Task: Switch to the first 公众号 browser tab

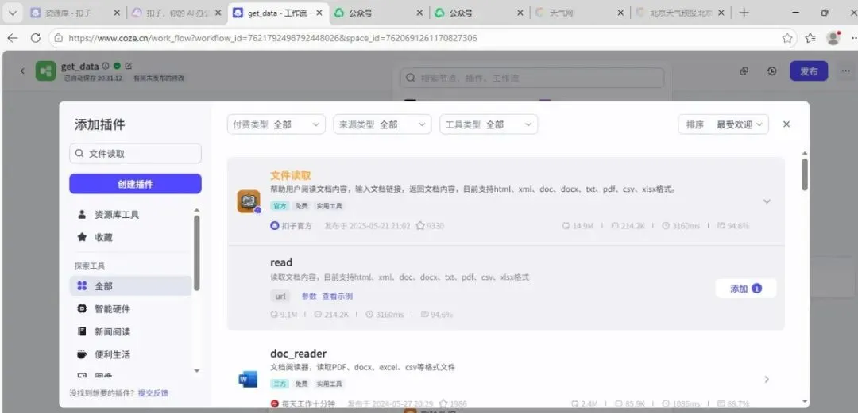Action: tap(379, 13)
